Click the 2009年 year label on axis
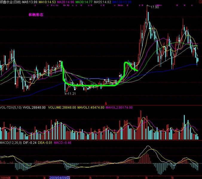The width and height of the screenshot is (202, 179). tap(5, 177)
